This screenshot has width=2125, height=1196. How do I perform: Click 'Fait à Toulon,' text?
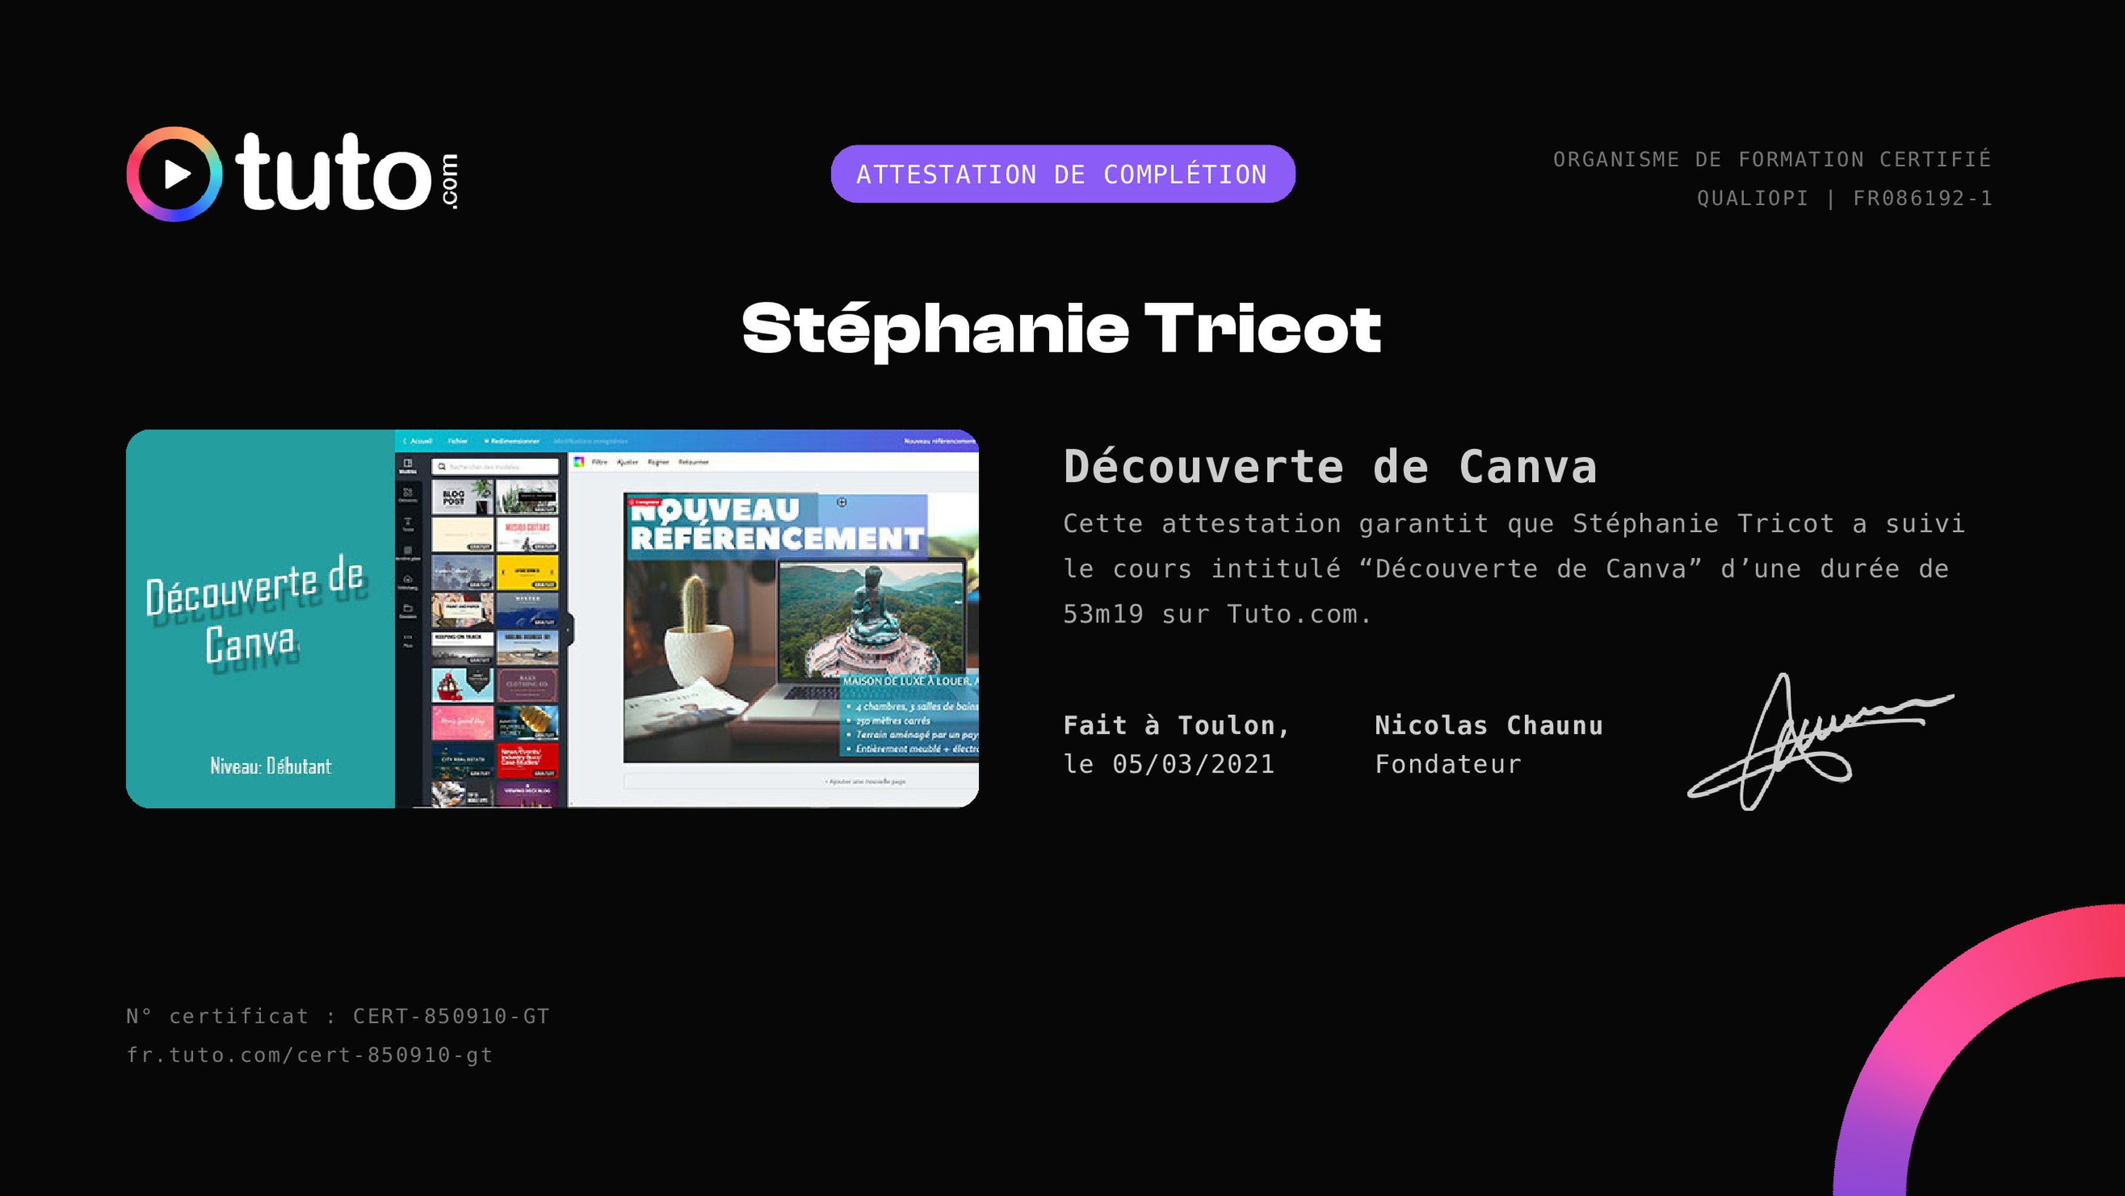click(x=1176, y=726)
